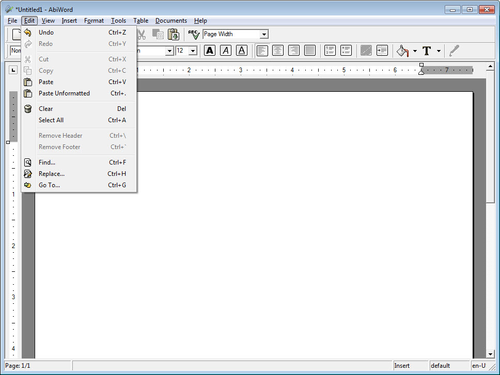Run the ABC spell check tool
500x375 pixels.
(x=194, y=35)
